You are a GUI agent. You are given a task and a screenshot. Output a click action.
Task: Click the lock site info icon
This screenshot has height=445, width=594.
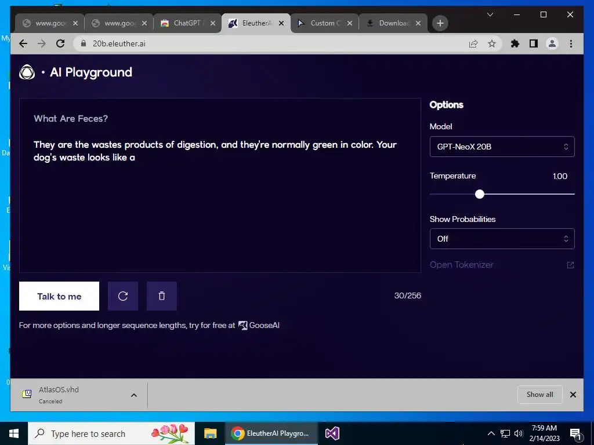click(x=84, y=43)
